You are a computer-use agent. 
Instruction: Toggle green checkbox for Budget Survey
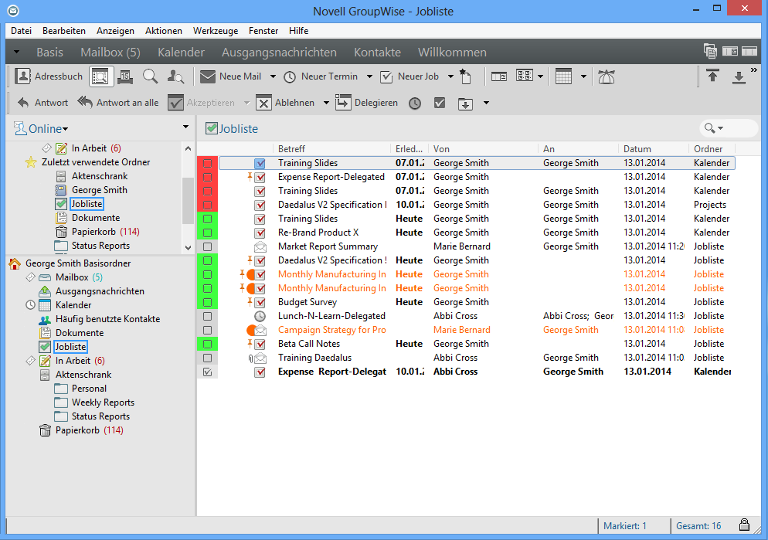click(207, 303)
